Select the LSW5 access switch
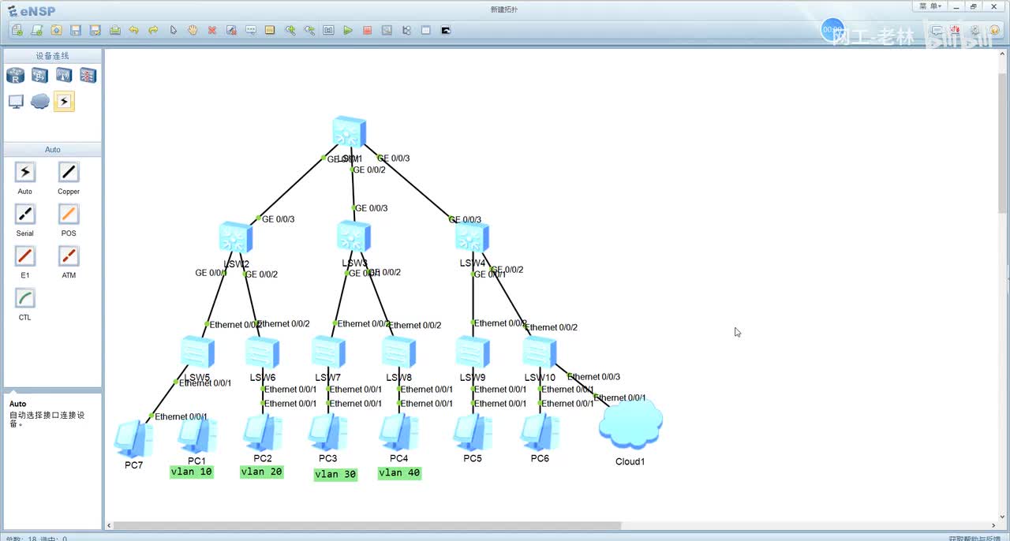1010x541 pixels. pos(197,352)
